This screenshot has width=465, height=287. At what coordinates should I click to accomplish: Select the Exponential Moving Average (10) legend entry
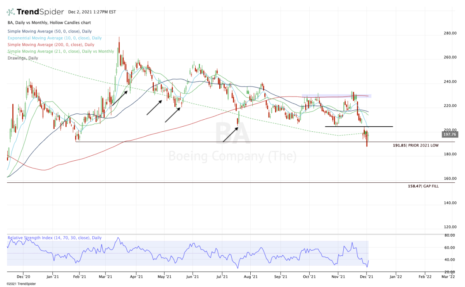(55, 38)
